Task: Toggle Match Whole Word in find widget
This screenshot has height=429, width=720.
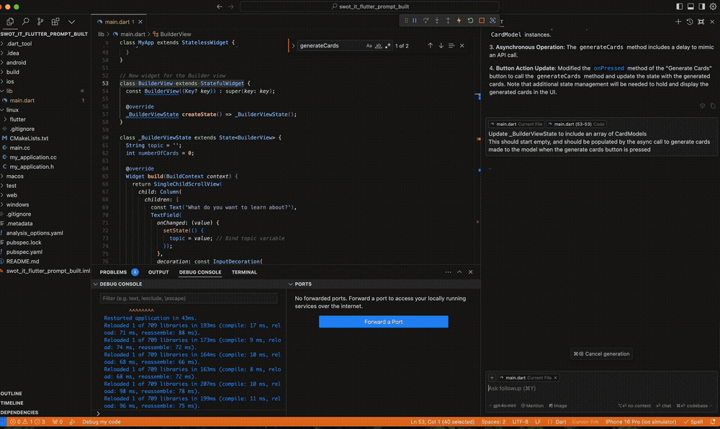Action: click(x=379, y=45)
